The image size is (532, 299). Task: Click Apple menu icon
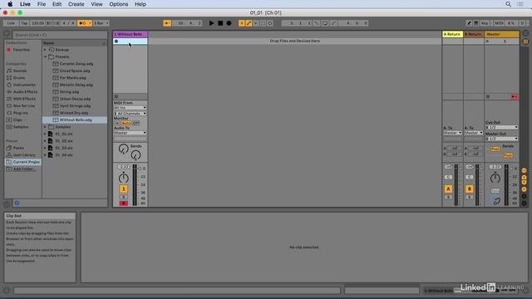[10, 4]
